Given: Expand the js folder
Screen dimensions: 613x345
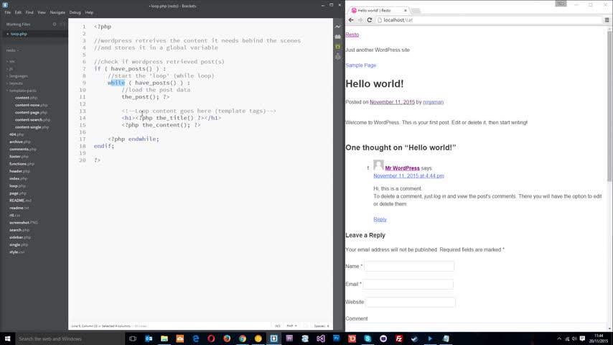Looking at the screenshot, I should pyautogui.click(x=11, y=68).
